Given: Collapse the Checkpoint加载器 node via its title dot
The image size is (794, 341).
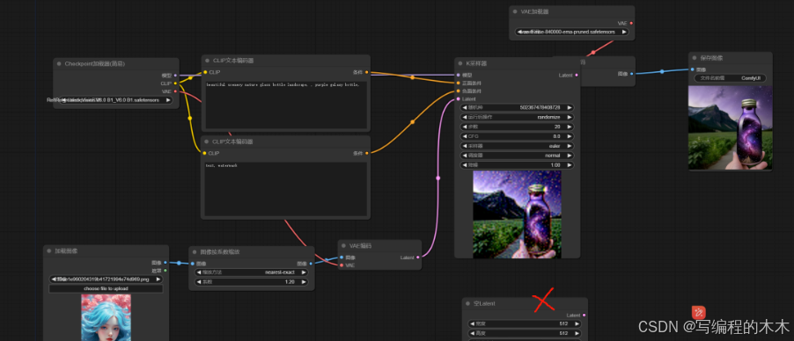Looking at the screenshot, I should coord(59,64).
